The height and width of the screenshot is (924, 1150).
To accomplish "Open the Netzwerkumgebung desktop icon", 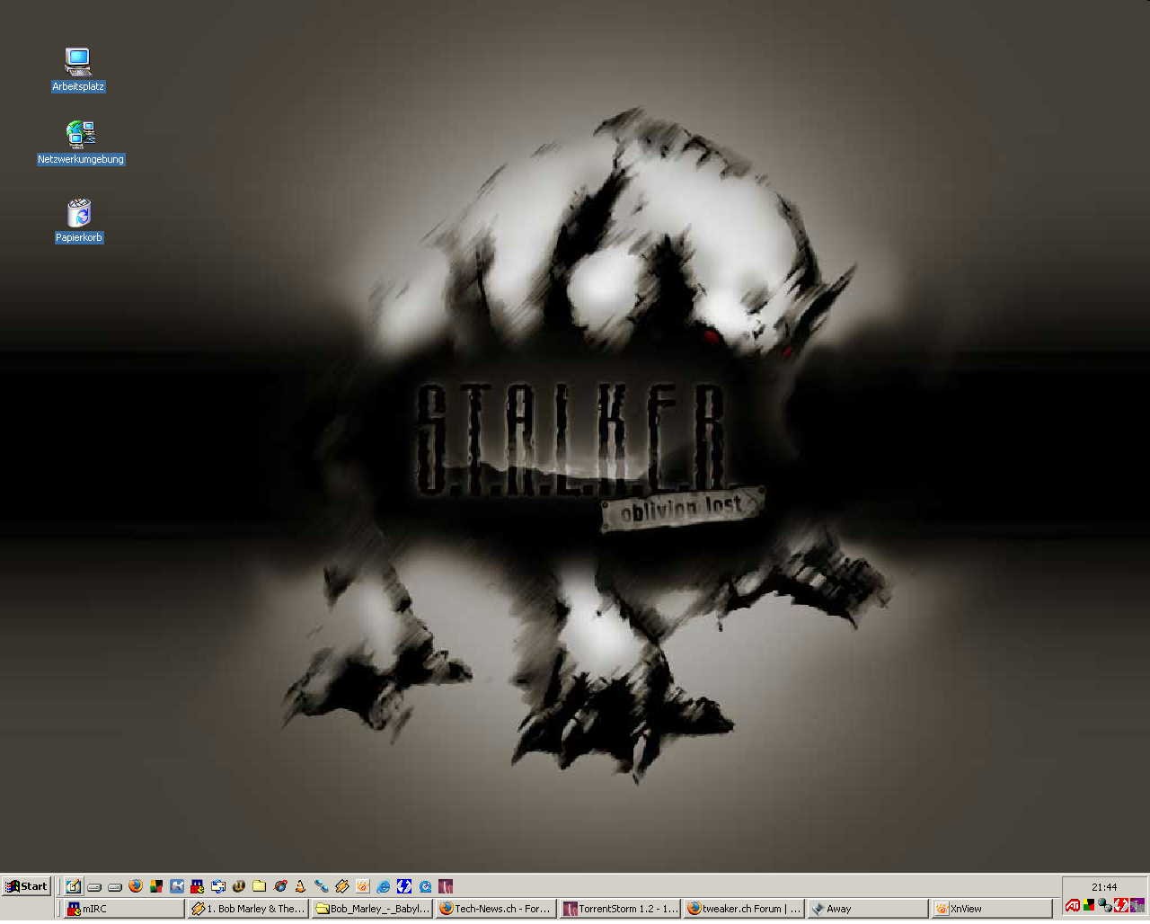I will pyautogui.click(x=80, y=135).
